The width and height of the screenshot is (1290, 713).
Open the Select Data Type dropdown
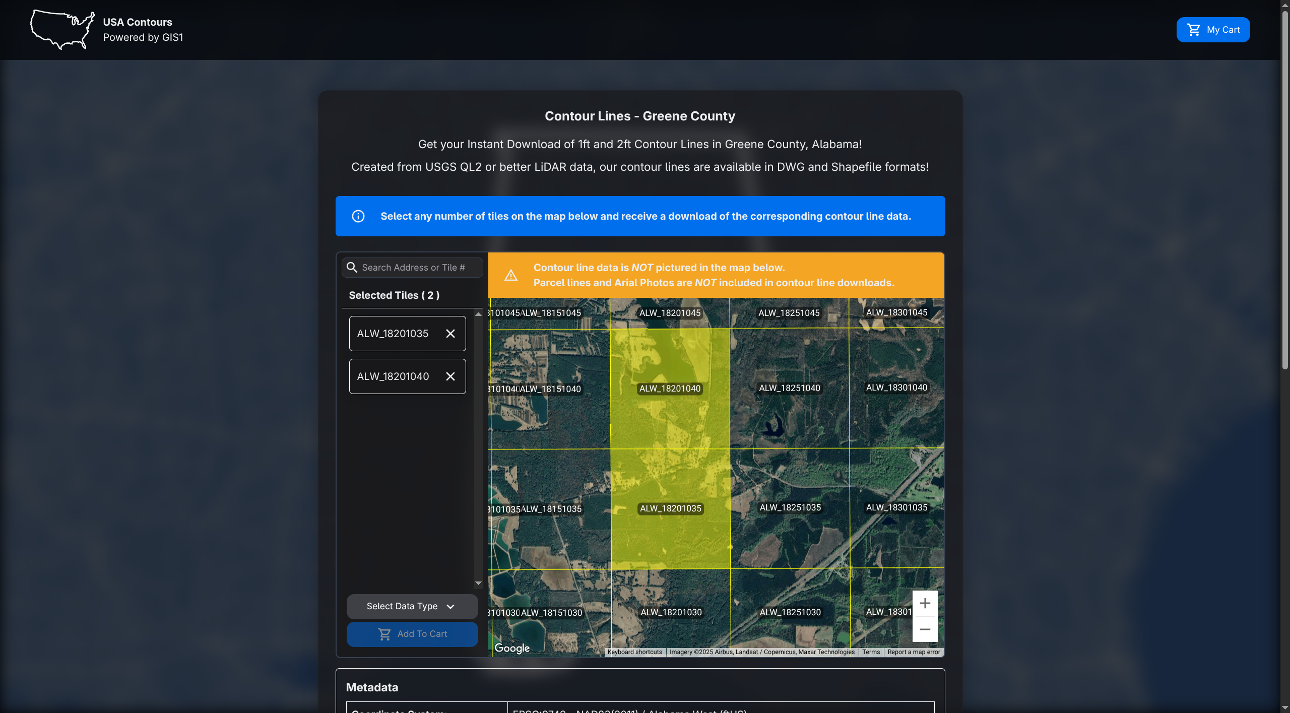(x=412, y=606)
